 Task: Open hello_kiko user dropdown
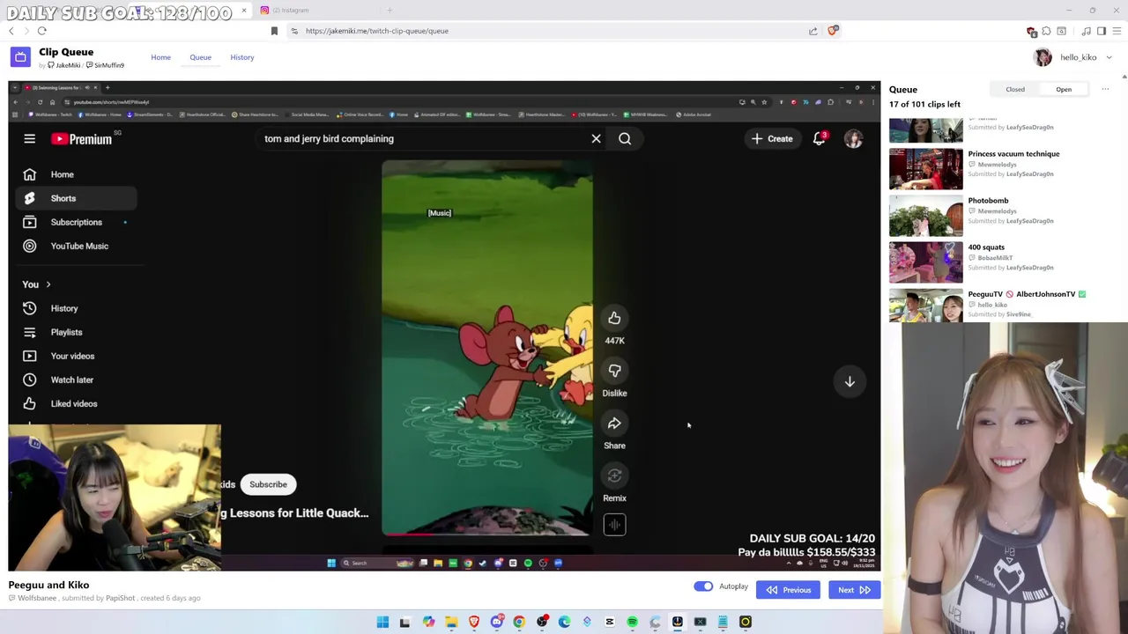point(1072,57)
